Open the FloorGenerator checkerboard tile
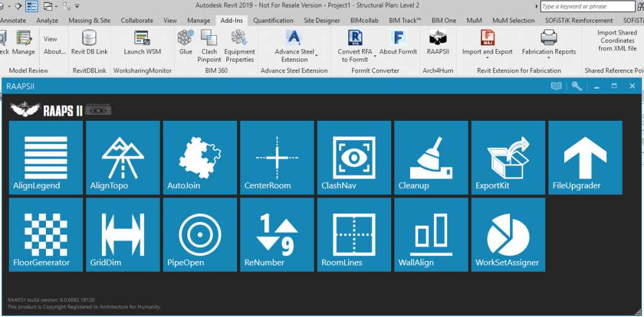This screenshot has height=317, width=644. (x=45, y=235)
